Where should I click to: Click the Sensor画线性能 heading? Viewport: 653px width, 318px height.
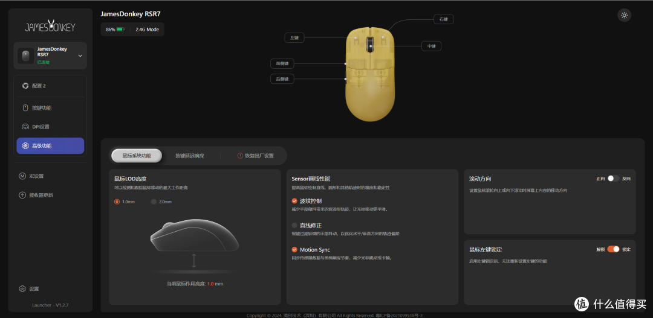click(311, 179)
